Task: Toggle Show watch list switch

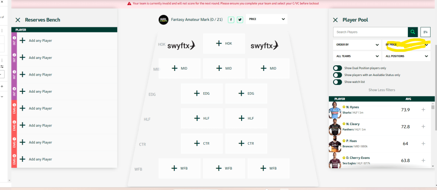Action: click(338, 82)
